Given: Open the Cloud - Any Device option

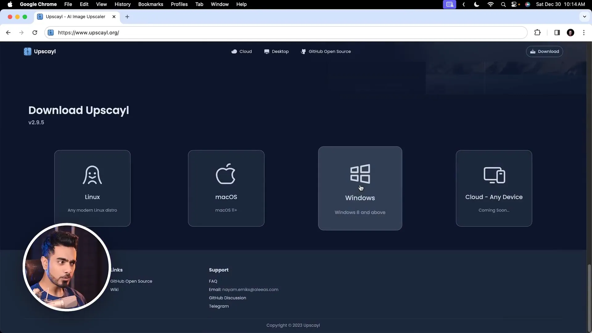Looking at the screenshot, I should coord(494,188).
